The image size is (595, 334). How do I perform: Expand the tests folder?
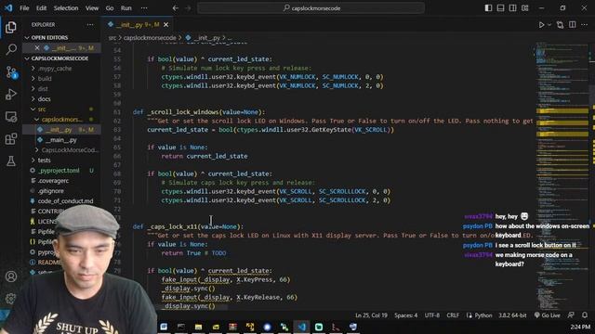pyautogui.click(x=44, y=161)
